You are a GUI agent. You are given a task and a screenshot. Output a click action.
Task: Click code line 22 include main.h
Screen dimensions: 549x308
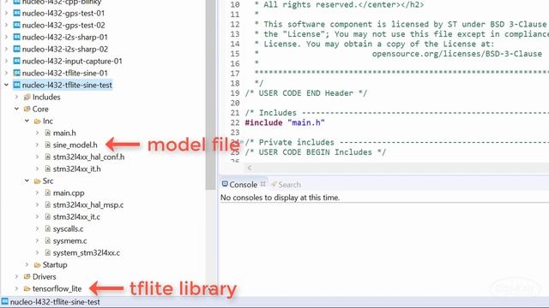(285, 122)
